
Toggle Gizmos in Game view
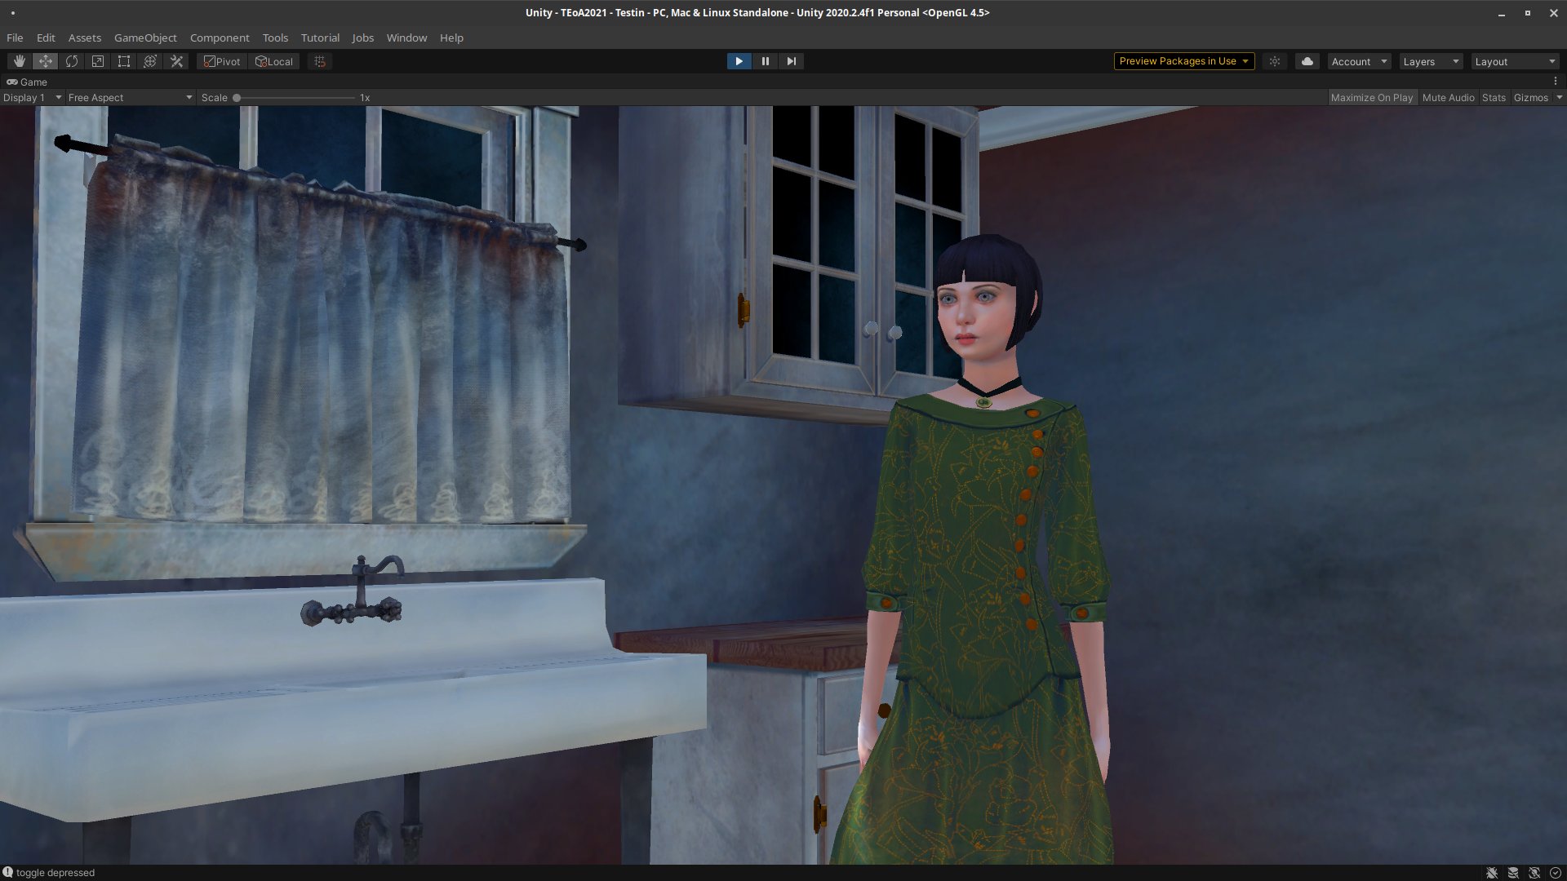tap(1531, 98)
